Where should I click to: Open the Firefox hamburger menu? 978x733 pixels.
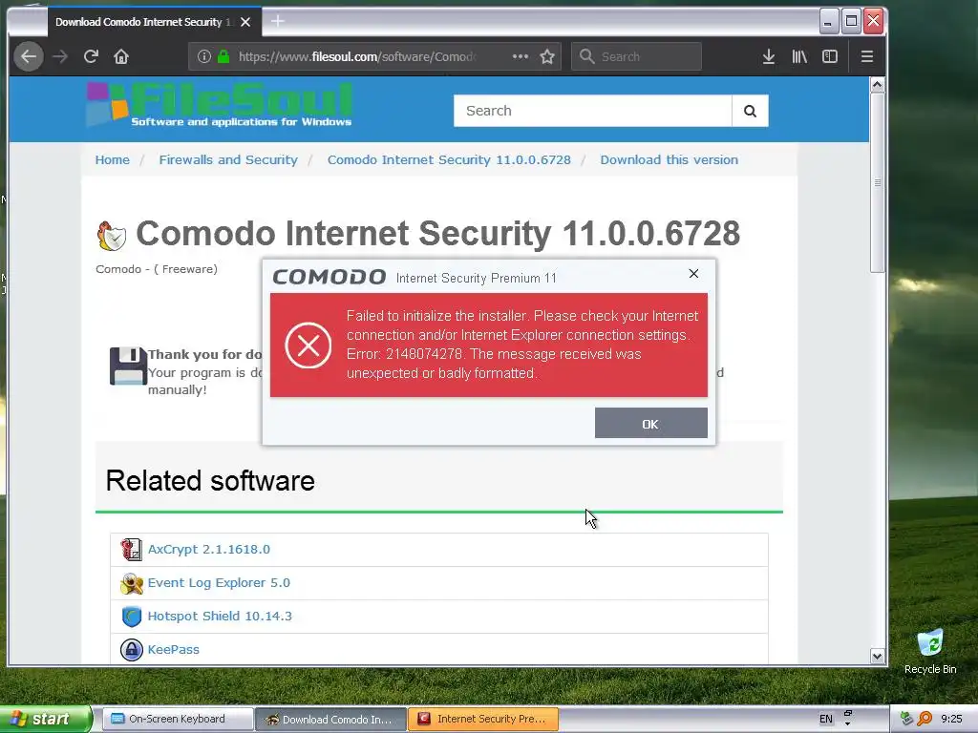867,56
